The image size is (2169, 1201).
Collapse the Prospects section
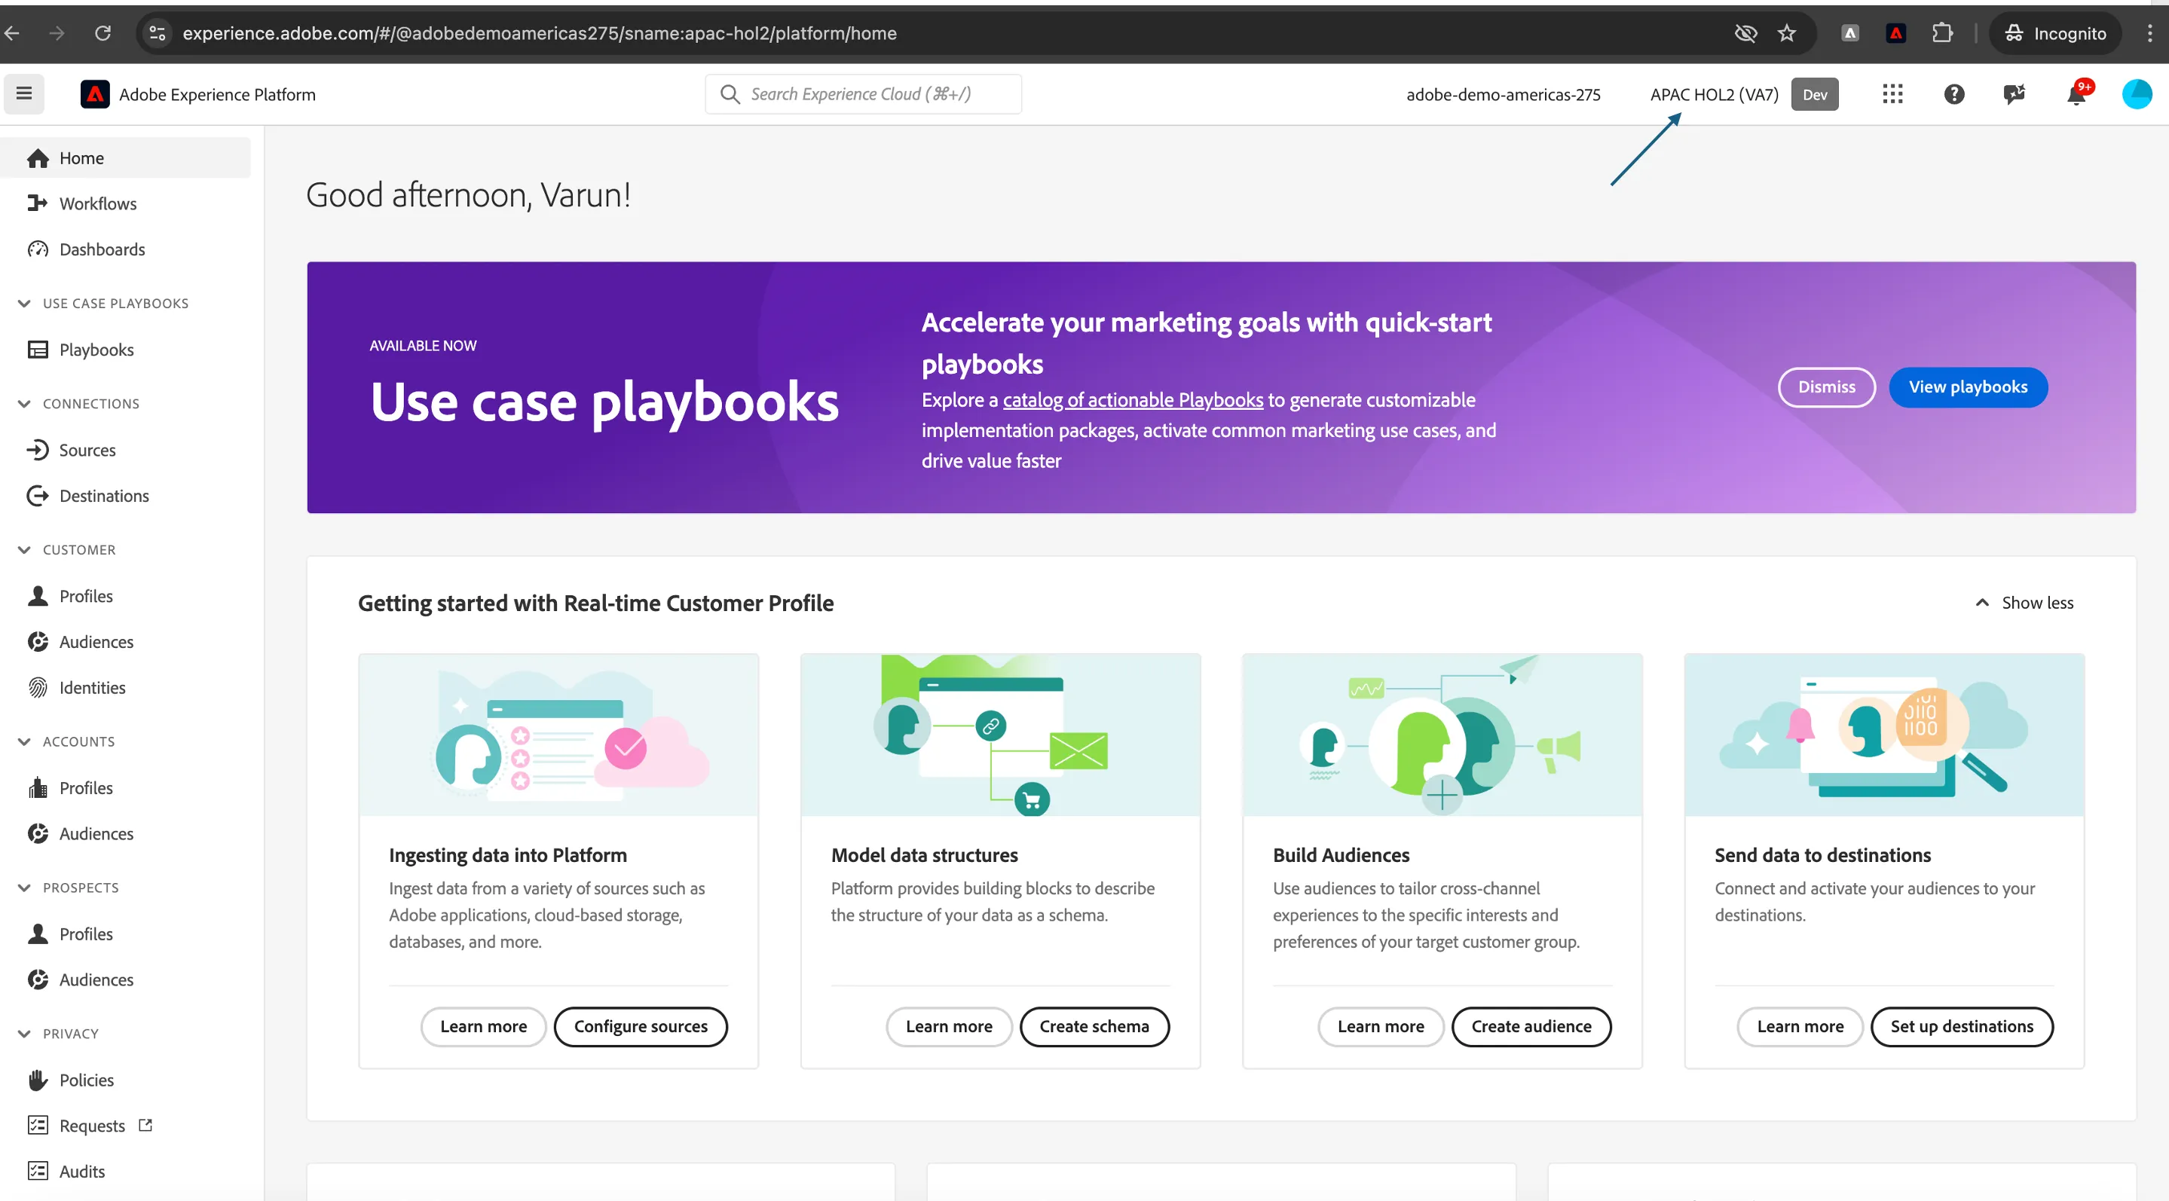[x=23, y=888]
